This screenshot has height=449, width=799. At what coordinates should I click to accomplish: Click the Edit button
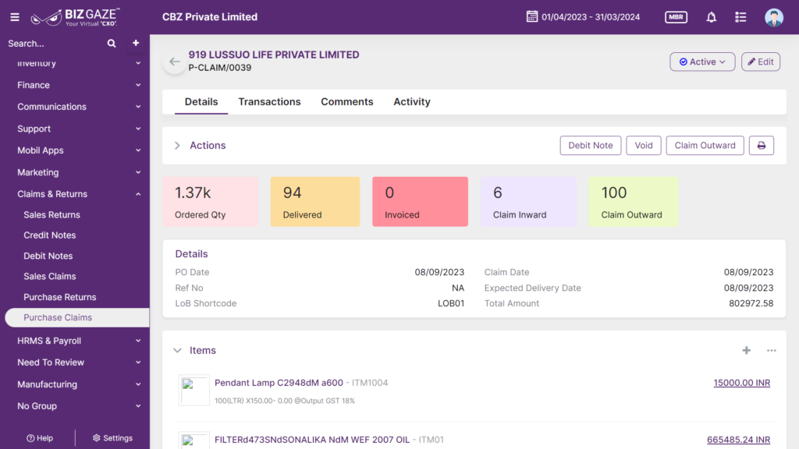[761, 62]
